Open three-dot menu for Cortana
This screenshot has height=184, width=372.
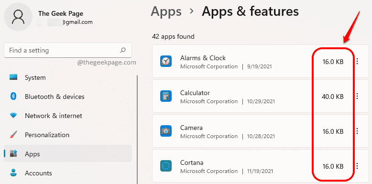pyautogui.click(x=357, y=166)
